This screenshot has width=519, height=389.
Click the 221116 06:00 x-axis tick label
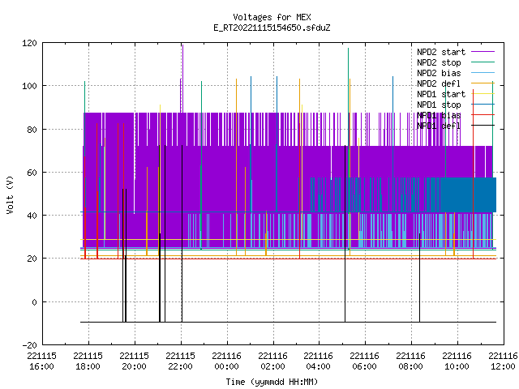(364, 361)
